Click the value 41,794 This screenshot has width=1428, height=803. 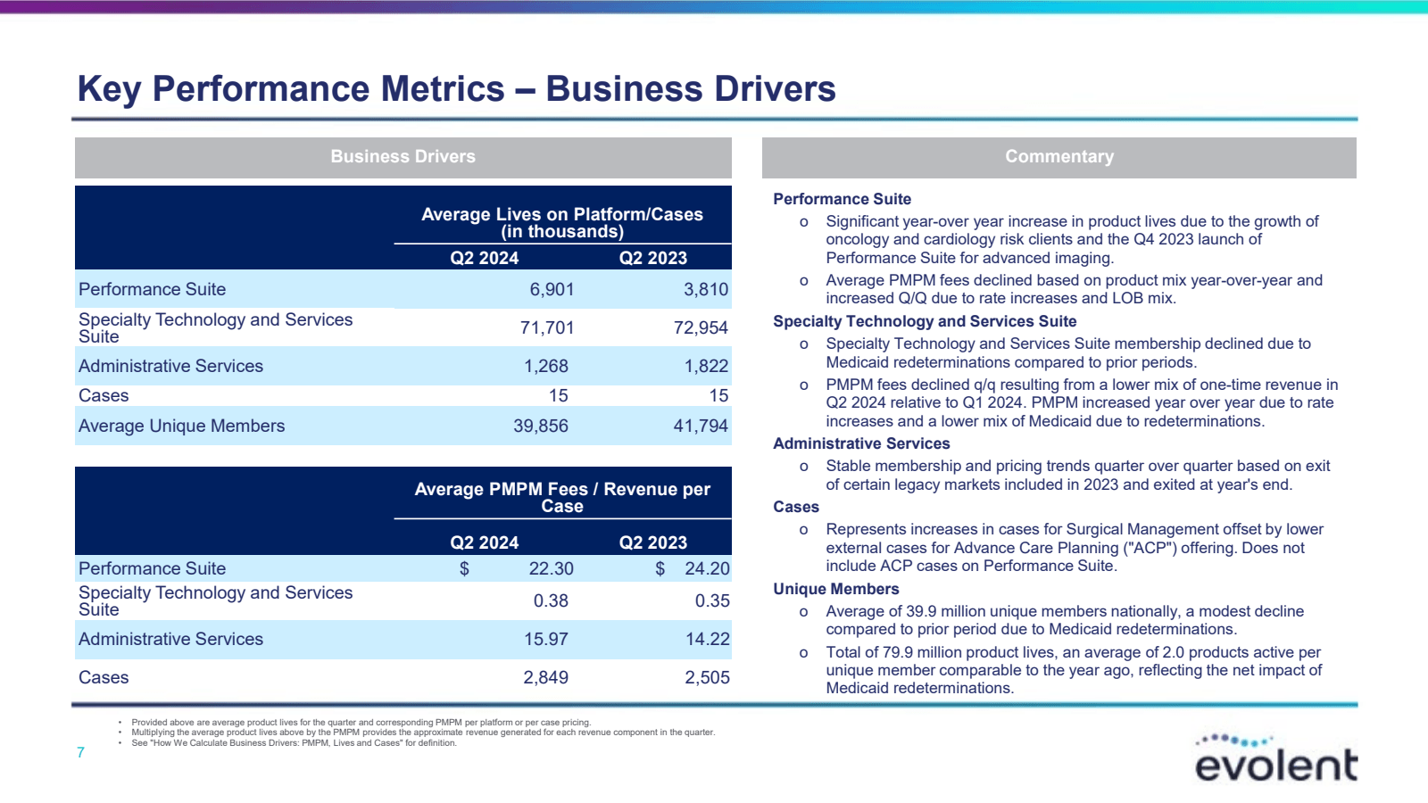(702, 426)
